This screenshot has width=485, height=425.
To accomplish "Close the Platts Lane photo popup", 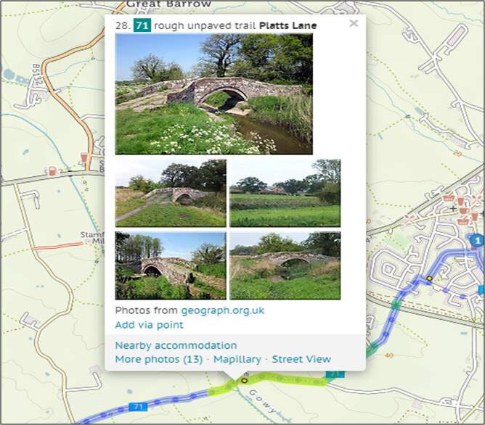I will click(354, 23).
